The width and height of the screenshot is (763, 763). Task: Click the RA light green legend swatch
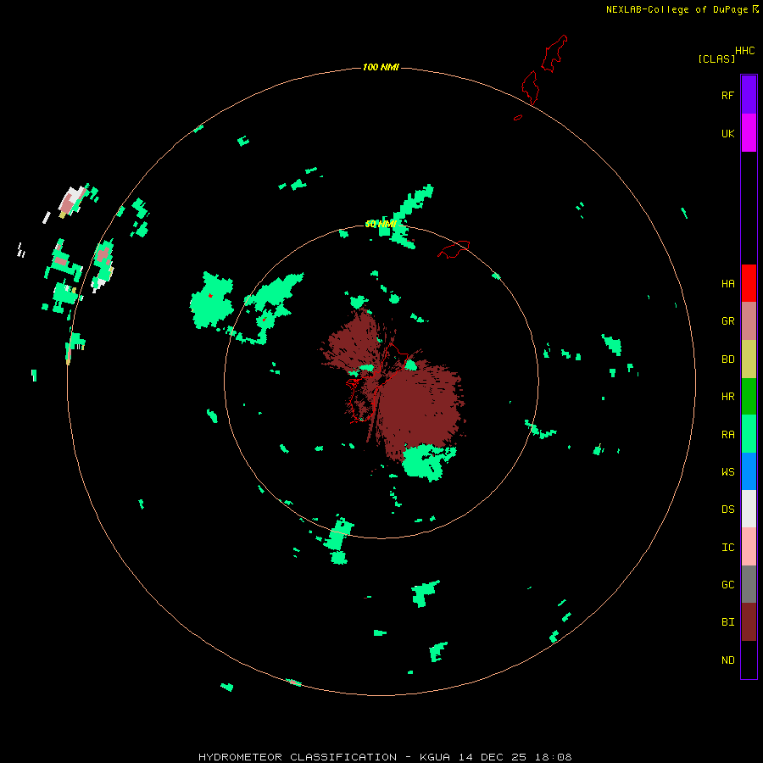point(749,434)
